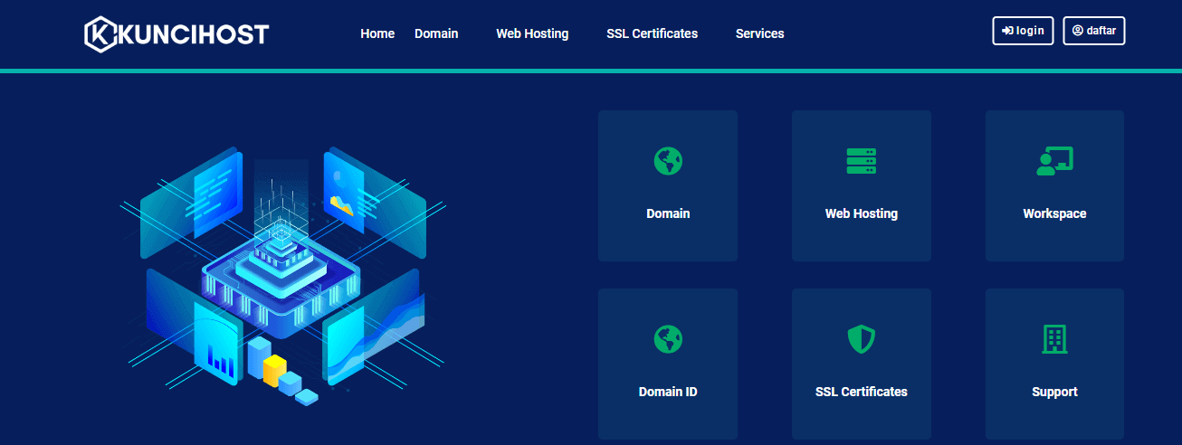1182x445 pixels.
Task: Go to Home in the navigation bar
Action: (x=377, y=33)
